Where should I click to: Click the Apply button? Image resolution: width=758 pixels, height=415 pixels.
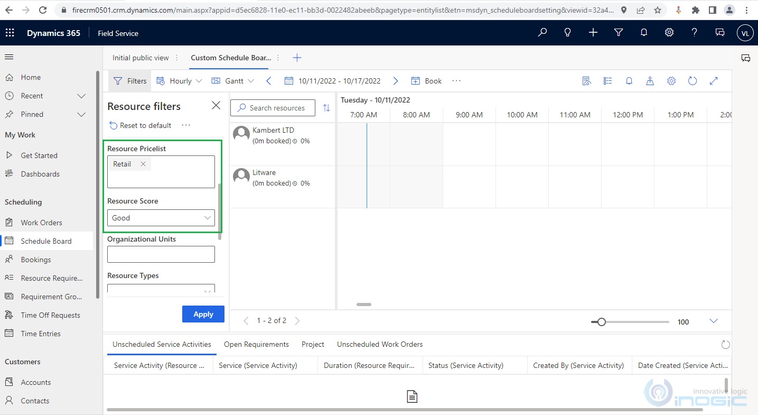click(x=203, y=314)
